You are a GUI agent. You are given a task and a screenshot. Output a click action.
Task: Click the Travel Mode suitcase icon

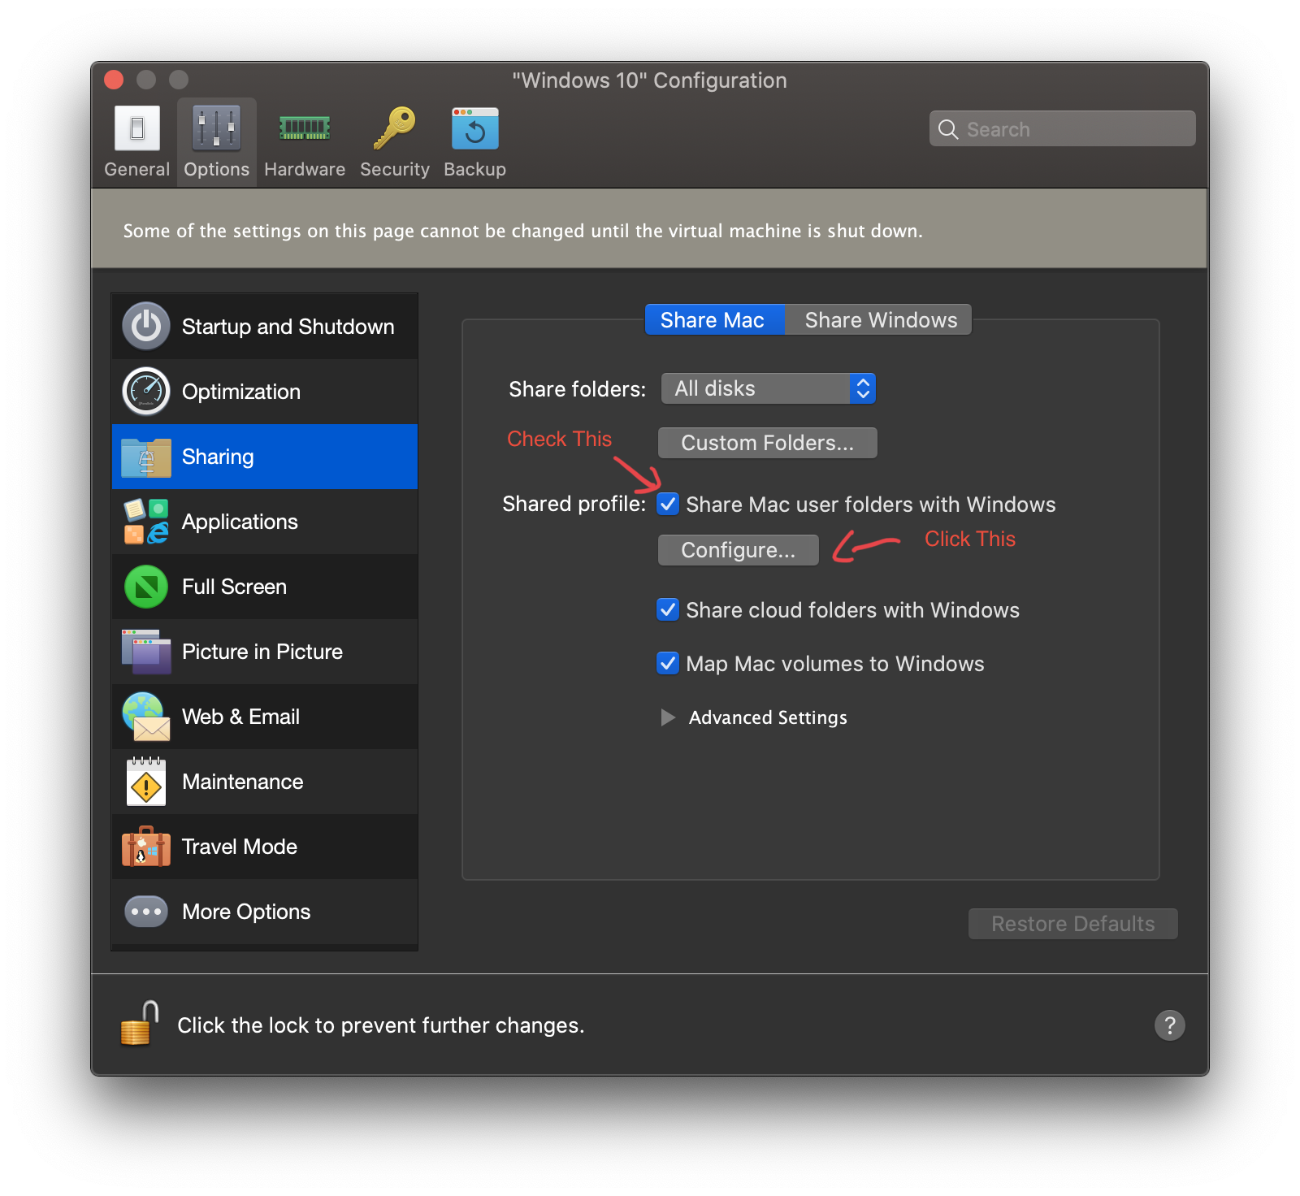click(x=146, y=847)
